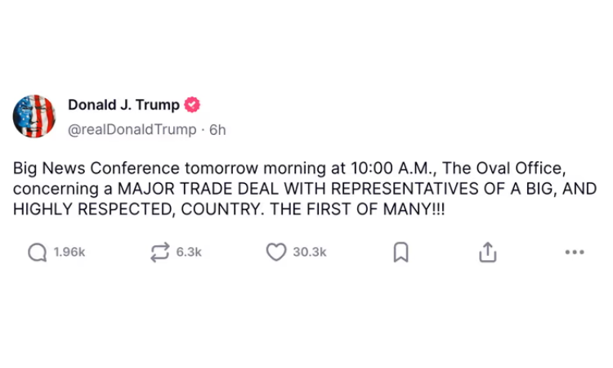The width and height of the screenshot is (613, 368).
Task: Click the 1.96k reply count
Action: click(69, 253)
